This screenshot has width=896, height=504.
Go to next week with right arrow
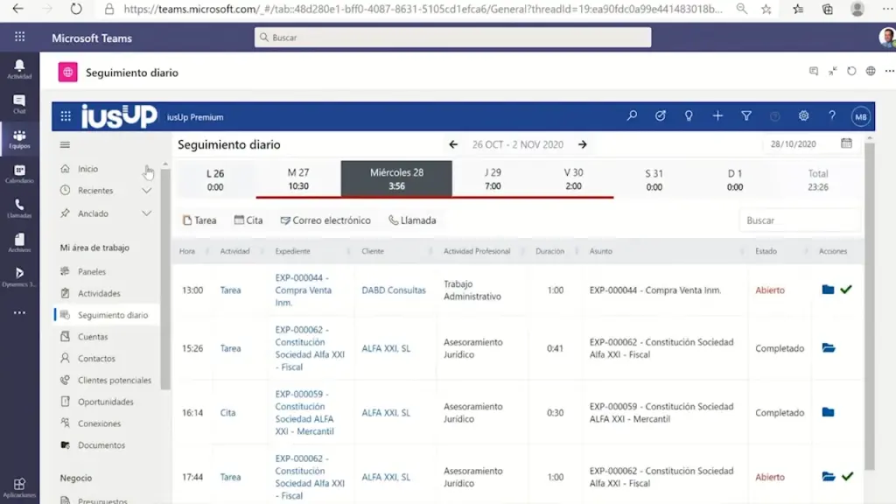coord(583,144)
